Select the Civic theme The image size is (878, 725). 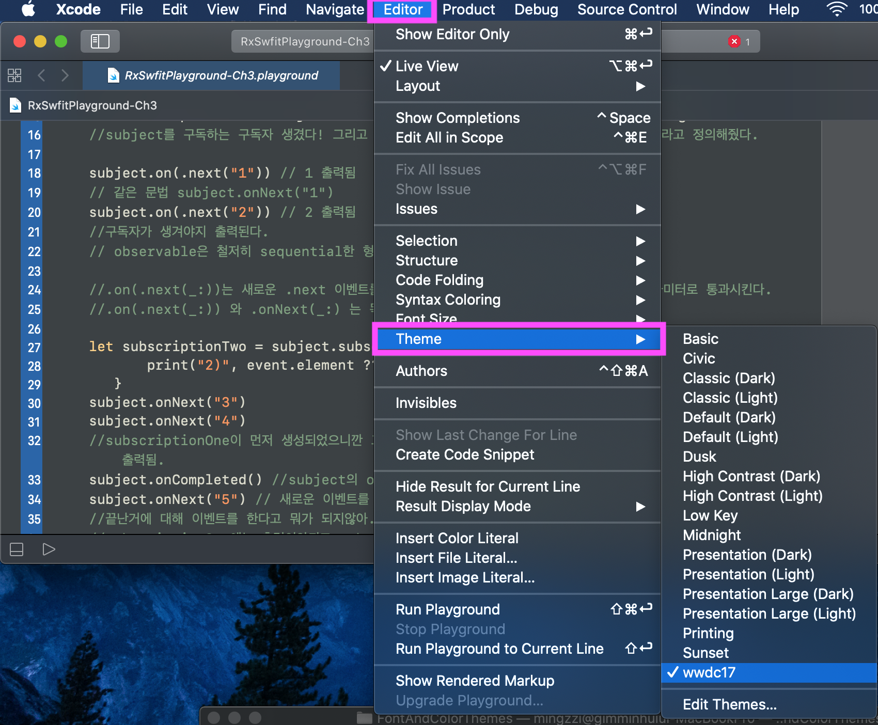click(769, 358)
